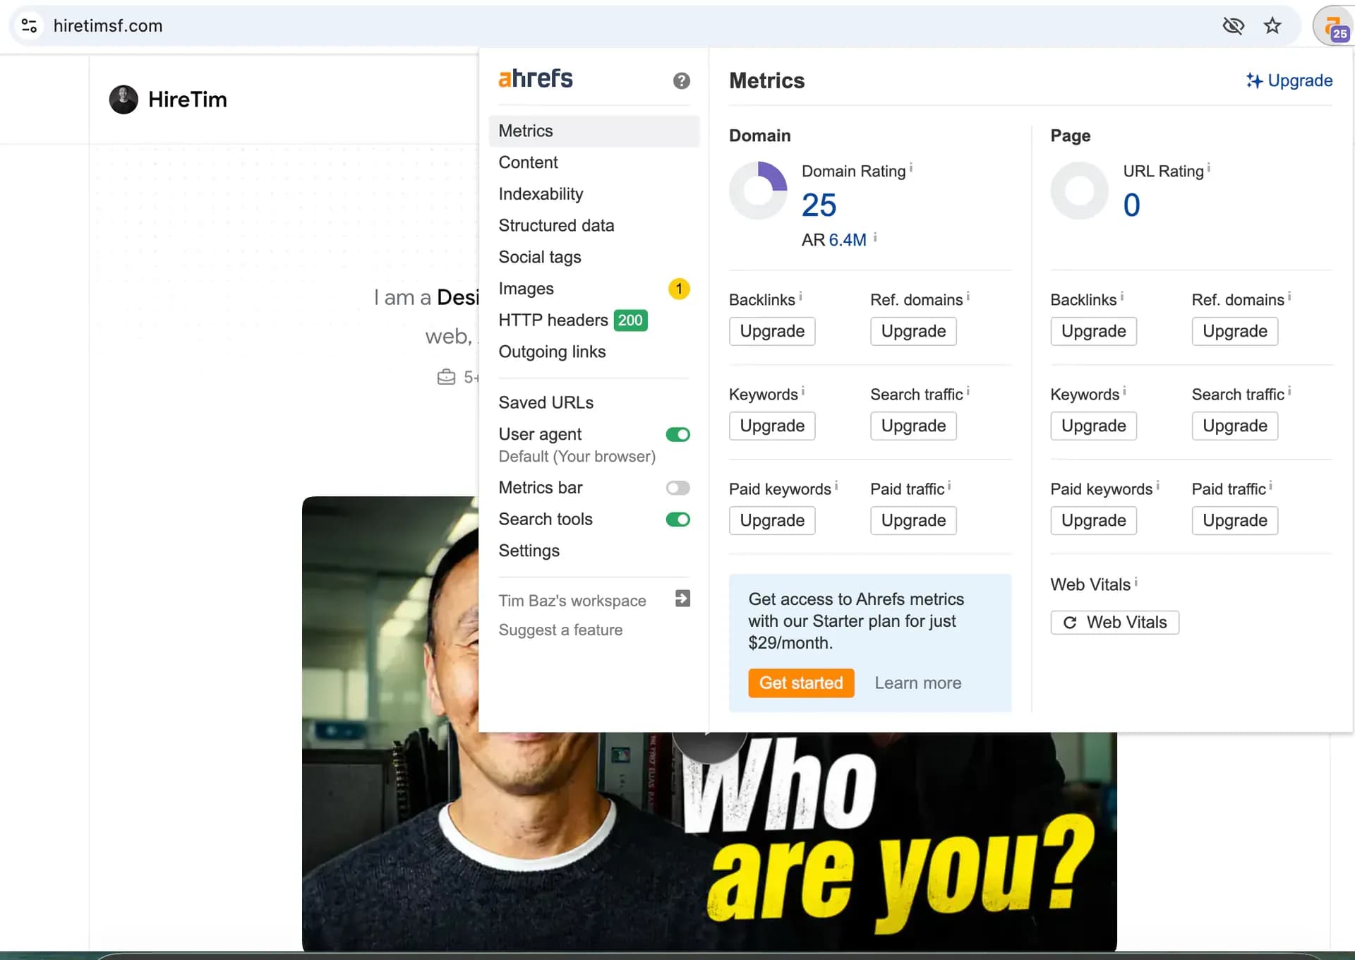Click the Domain Rating info icon
1355x960 pixels.
910,167
